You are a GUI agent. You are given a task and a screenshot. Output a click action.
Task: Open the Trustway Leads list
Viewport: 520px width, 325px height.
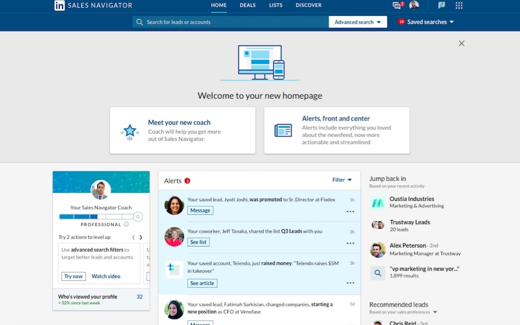[x=410, y=222]
